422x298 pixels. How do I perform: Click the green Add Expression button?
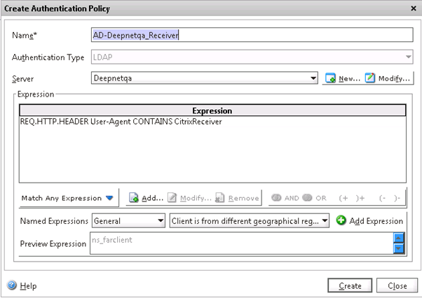point(369,221)
